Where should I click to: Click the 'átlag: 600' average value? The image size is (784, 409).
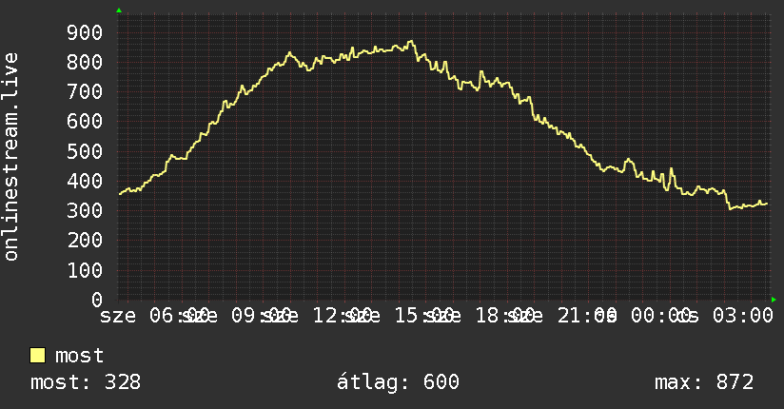point(398,382)
